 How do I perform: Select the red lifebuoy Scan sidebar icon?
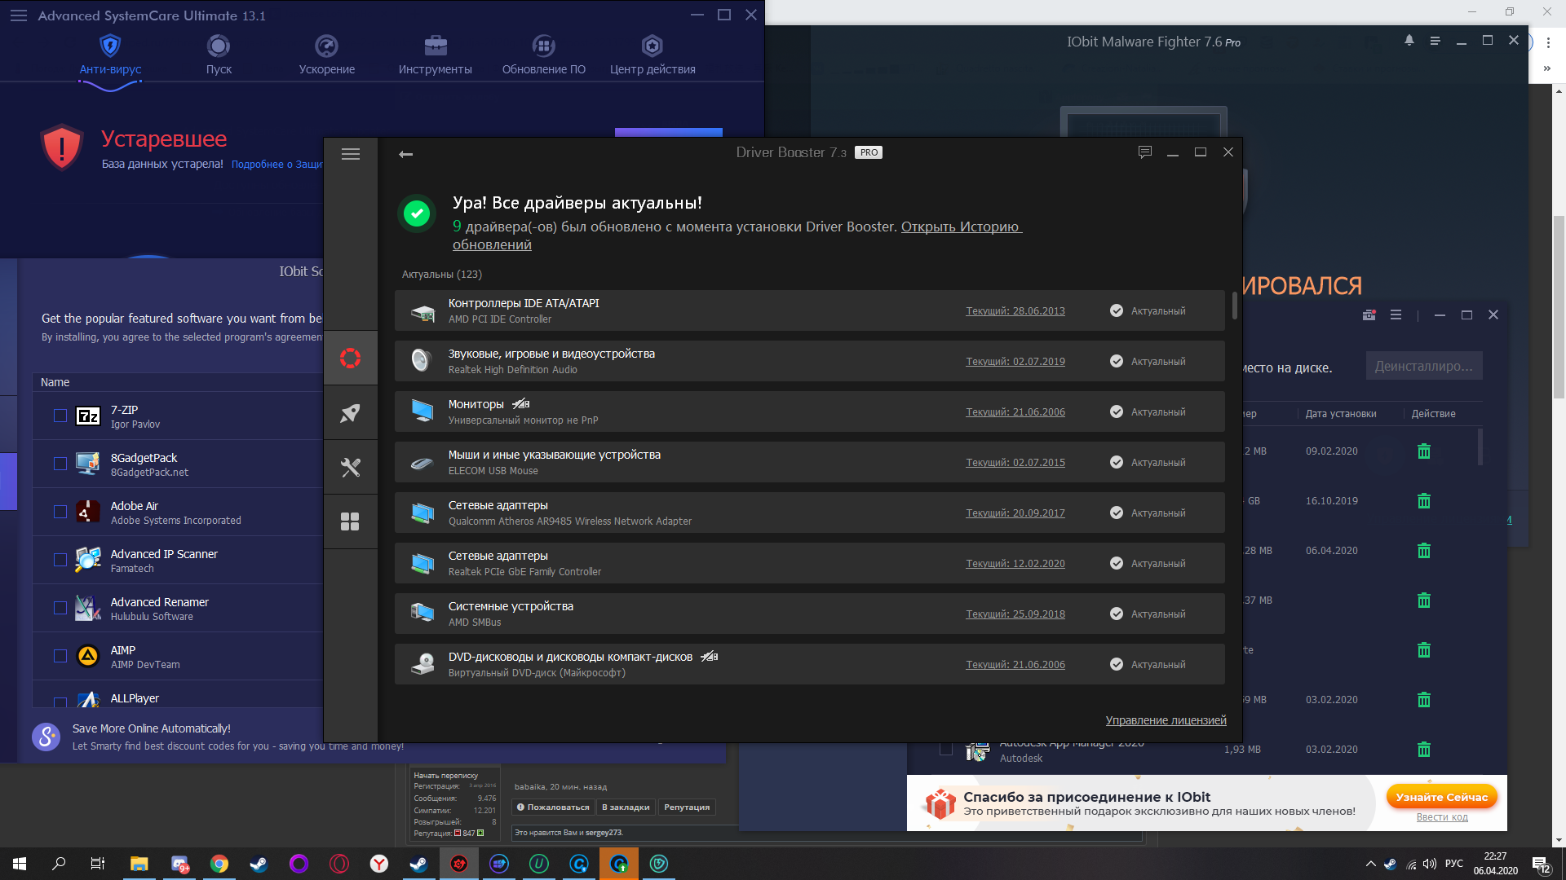[351, 359]
